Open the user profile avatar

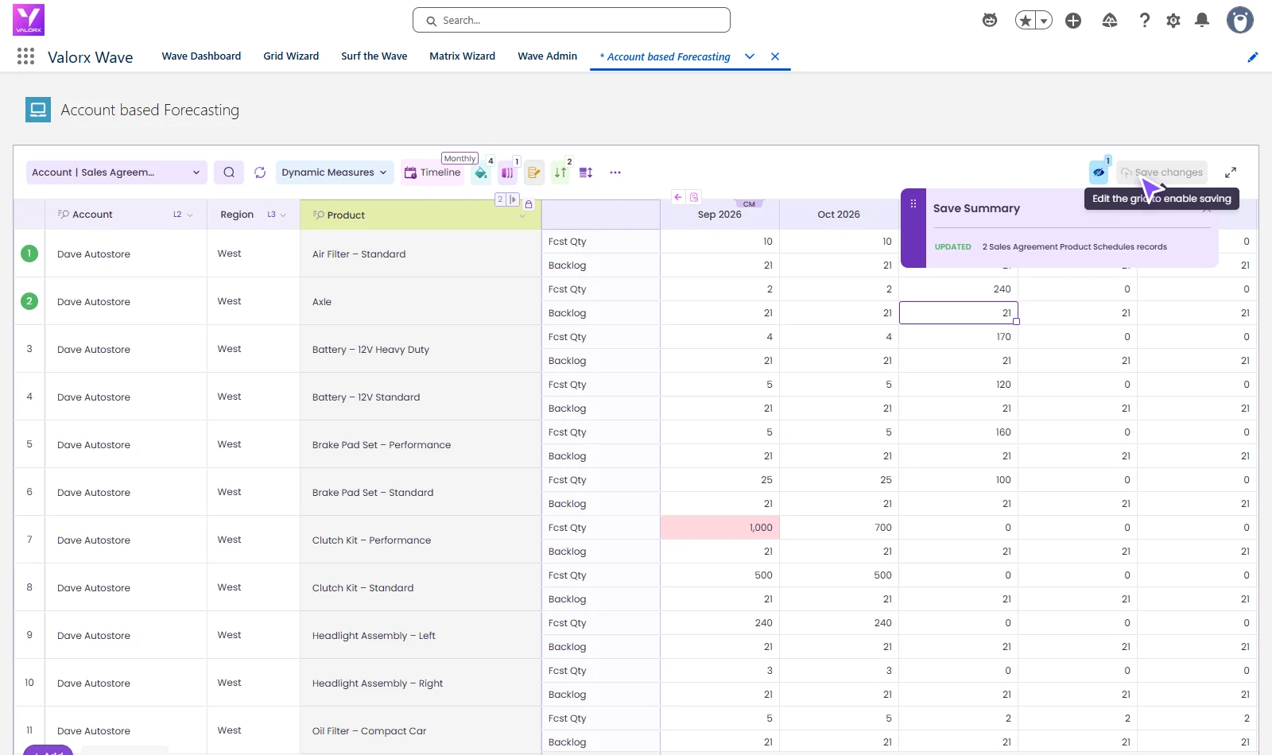1239,20
